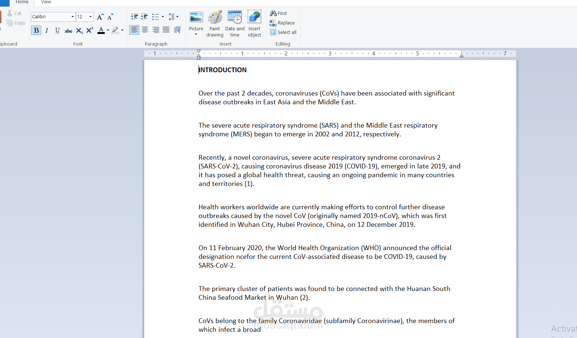Start a bulleted list
Image resolution: width=577 pixels, height=338 pixels.
click(x=155, y=17)
